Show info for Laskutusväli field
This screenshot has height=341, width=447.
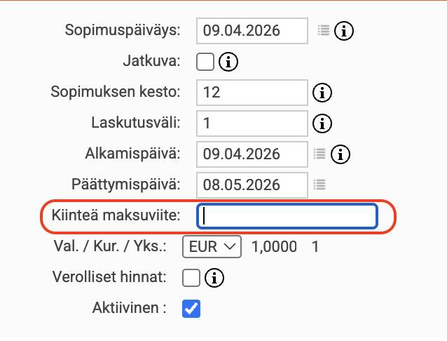pos(322,123)
